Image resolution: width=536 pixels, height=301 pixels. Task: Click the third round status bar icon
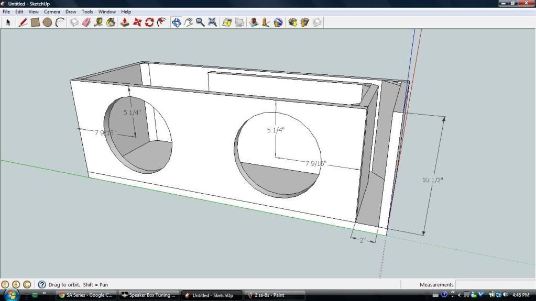pos(27,284)
